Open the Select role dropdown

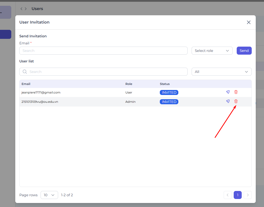(212, 51)
